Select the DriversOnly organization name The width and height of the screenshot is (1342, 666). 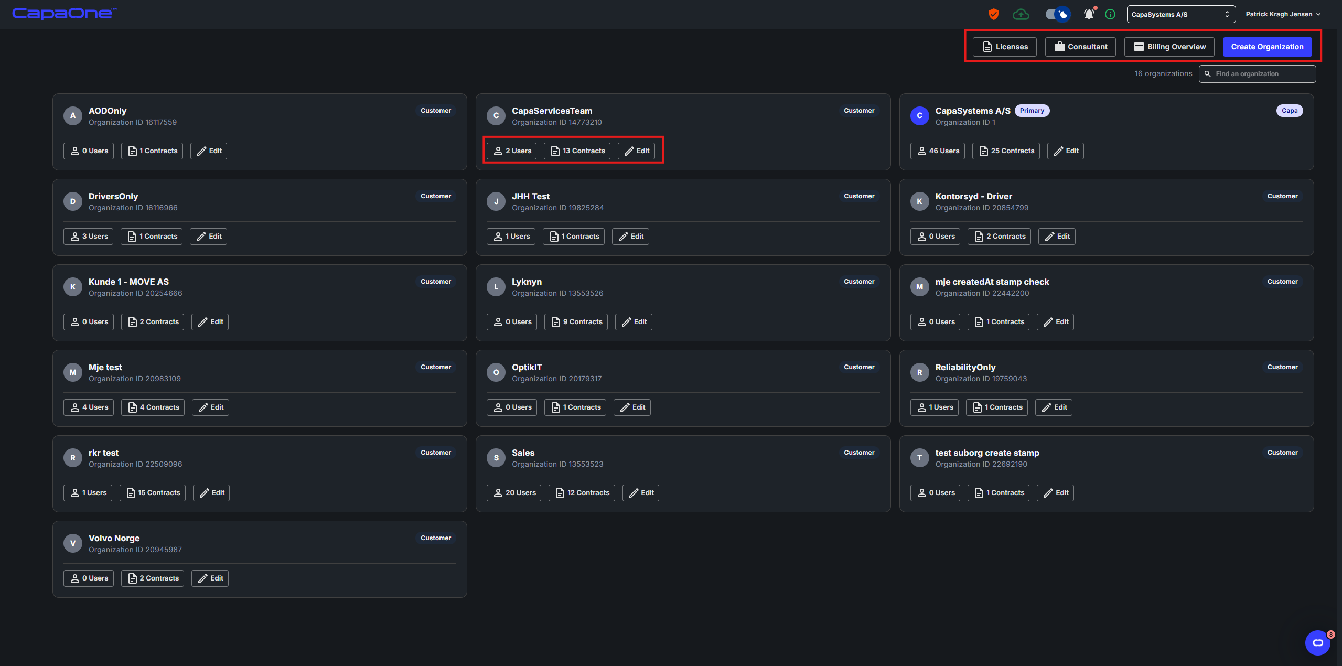click(x=113, y=196)
